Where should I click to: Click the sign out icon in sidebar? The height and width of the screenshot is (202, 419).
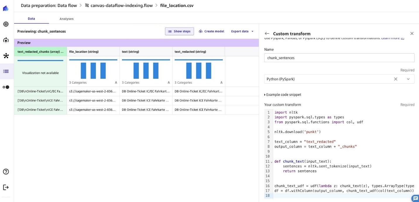6,187
